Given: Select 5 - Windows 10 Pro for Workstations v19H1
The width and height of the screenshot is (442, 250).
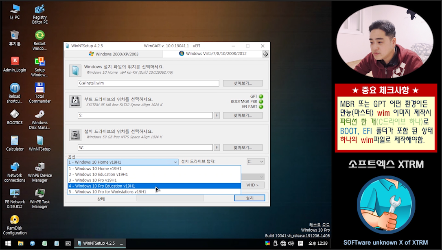Looking at the screenshot, I should pos(155,192).
